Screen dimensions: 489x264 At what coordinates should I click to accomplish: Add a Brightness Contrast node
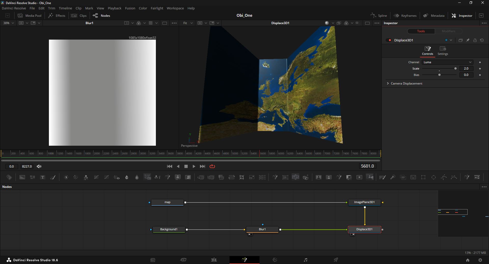[x=66, y=177]
